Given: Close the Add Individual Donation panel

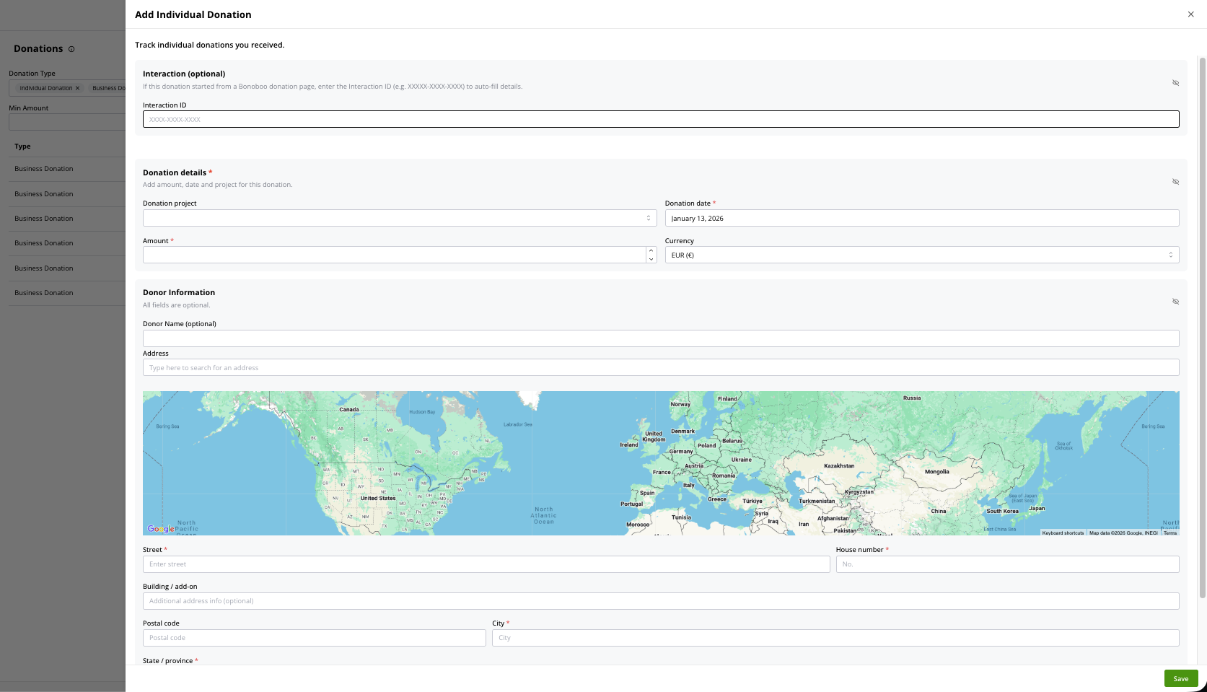Looking at the screenshot, I should (1190, 14).
